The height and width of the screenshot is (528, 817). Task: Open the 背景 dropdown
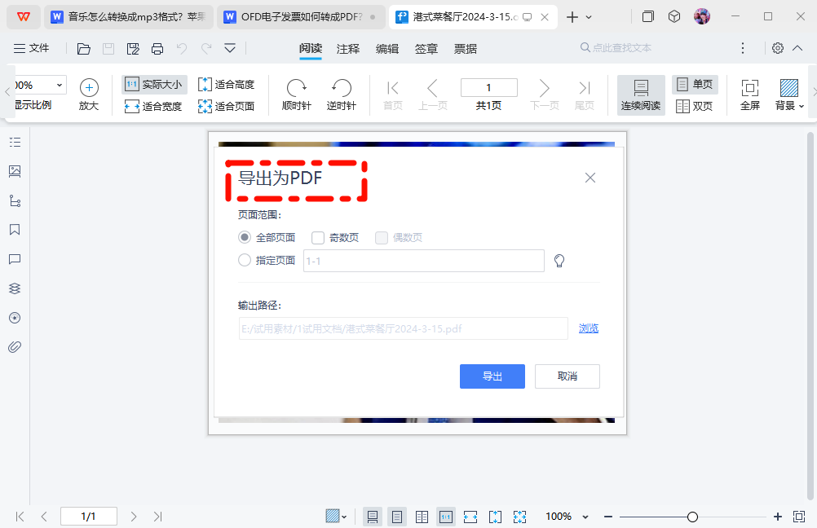pos(788,95)
